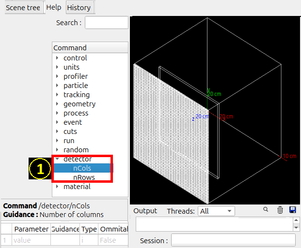The width and height of the screenshot is (301, 248).
Task: Expand the particle command folder
Action: click(x=57, y=85)
